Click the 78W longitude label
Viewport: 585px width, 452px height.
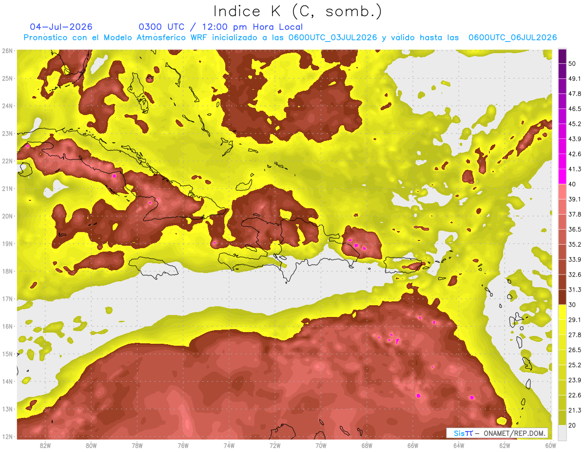point(137,445)
